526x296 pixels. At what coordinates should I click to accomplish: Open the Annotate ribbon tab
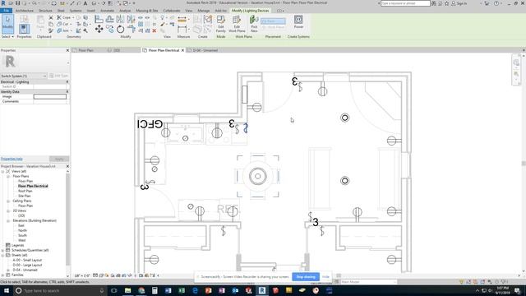[108, 11]
